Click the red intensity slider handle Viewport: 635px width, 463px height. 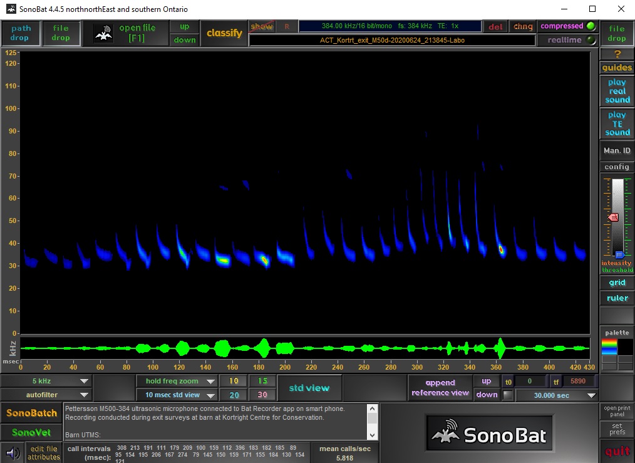point(613,217)
